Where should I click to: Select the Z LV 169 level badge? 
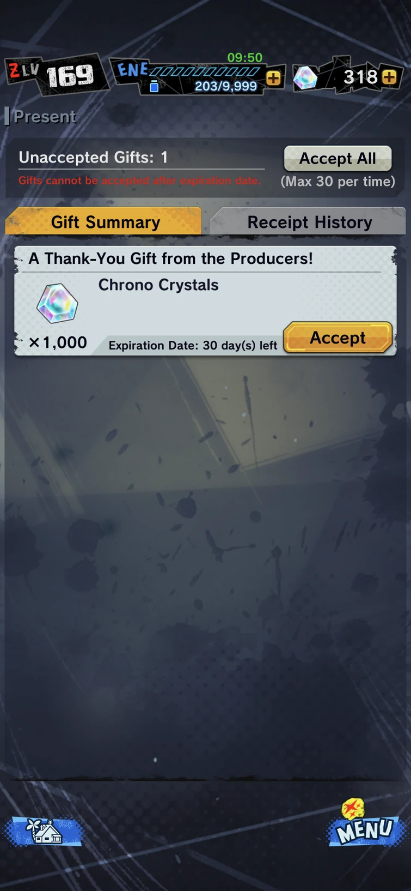tap(56, 75)
